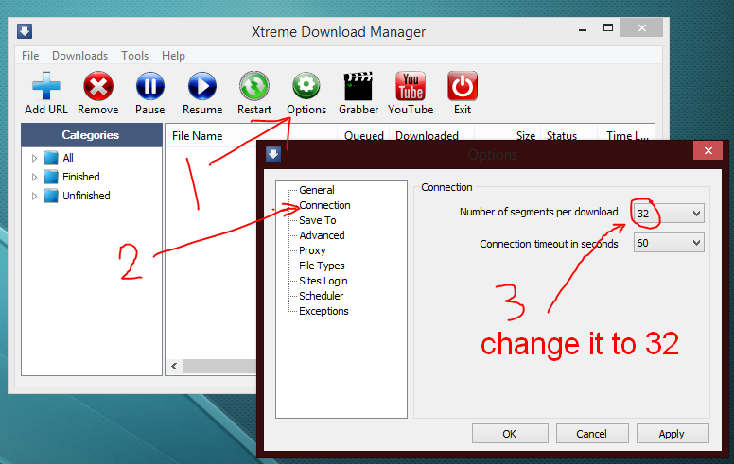Click the Options dialog title bar icon
The image size is (734, 464).
[x=273, y=154]
